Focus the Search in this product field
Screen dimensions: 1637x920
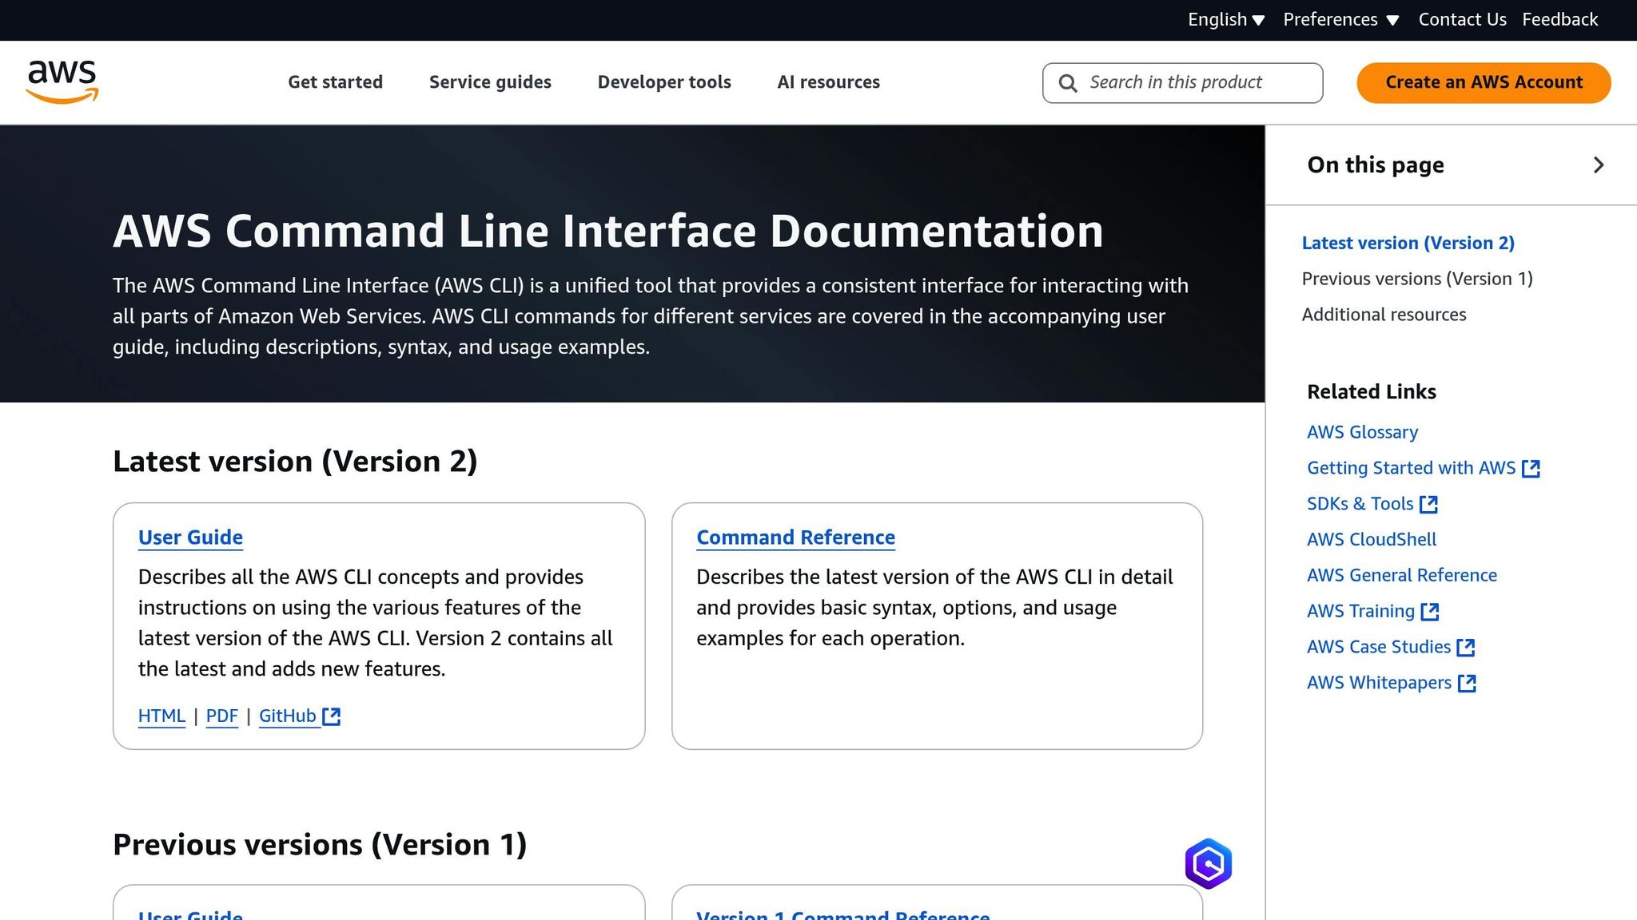[1182, 83]
